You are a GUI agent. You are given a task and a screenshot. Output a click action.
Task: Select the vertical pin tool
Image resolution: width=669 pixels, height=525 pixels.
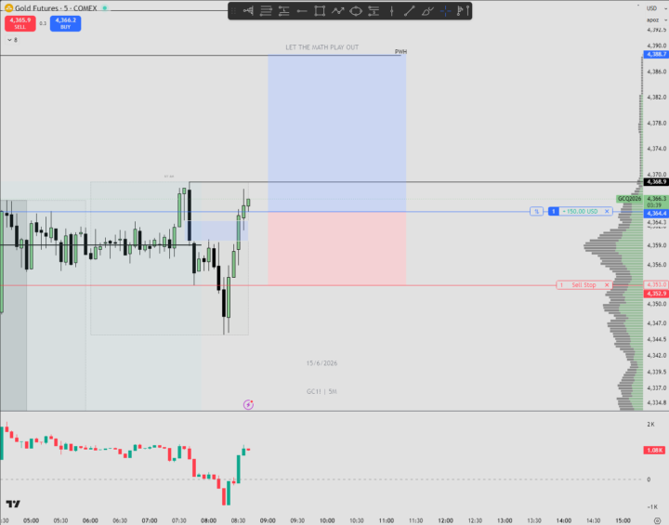(468, 11)
